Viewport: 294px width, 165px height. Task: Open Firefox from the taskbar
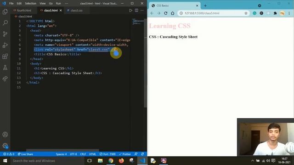(x=121, y=161)
